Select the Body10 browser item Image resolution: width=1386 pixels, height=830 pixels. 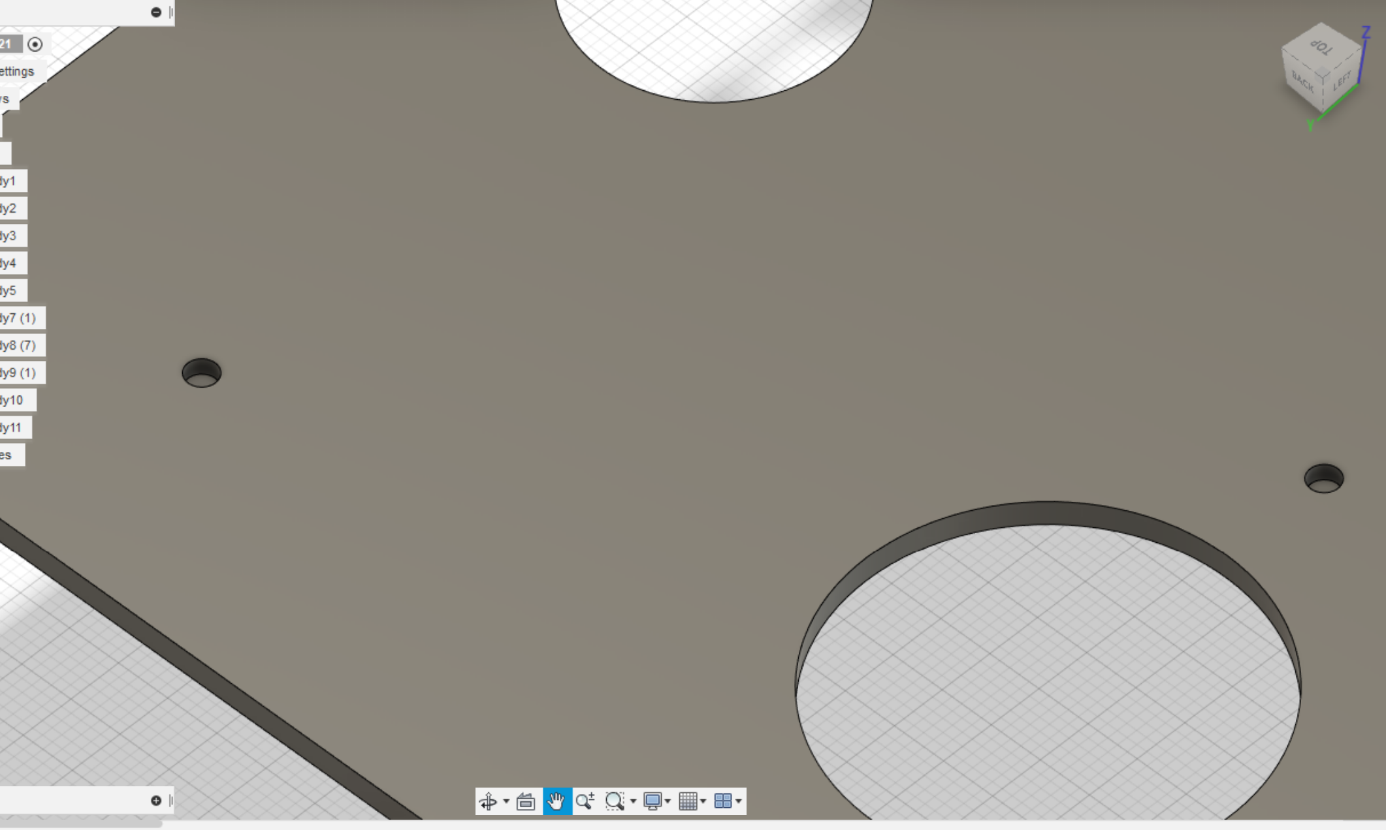point(13,400)
